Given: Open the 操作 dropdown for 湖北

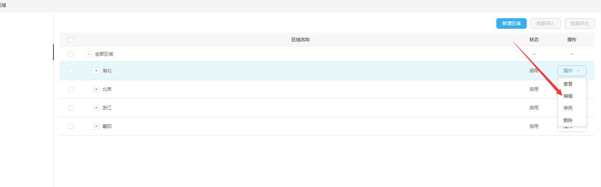Looking at the screenshot, I should 571,71.
